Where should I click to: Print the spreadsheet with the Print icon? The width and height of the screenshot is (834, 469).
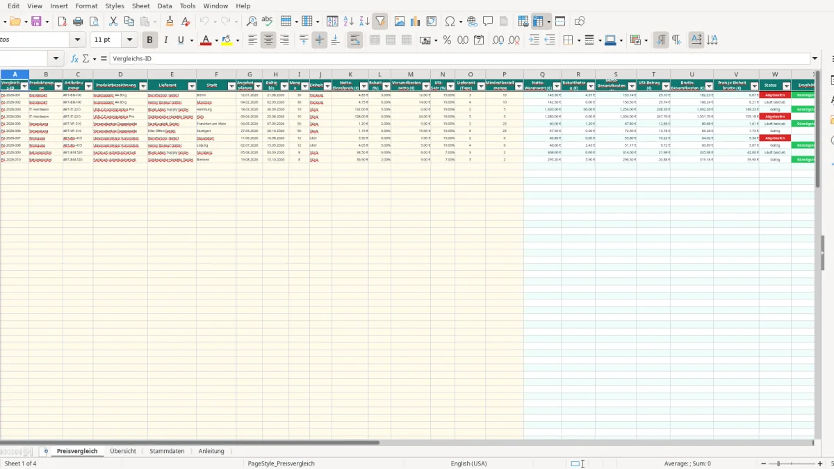tap(78, 22)
